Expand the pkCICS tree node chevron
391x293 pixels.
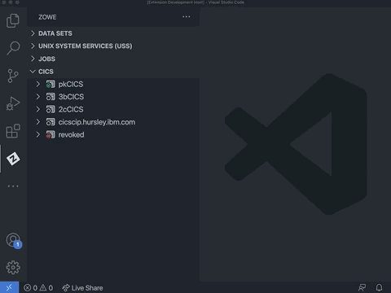pos(38,84)
